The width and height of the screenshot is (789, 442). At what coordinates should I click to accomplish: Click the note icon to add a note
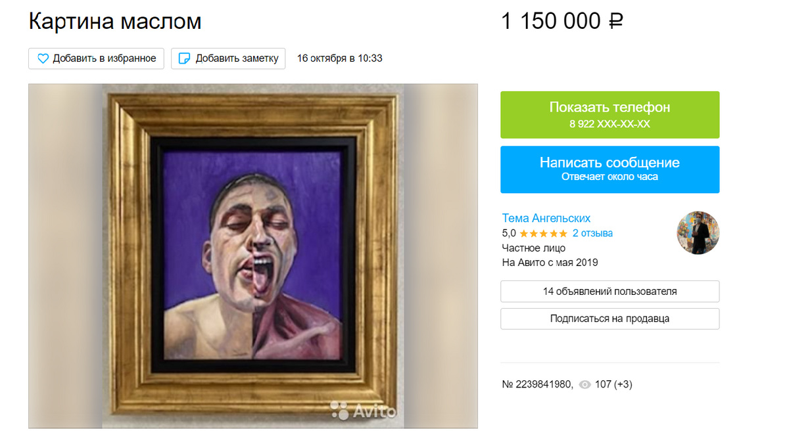tap(185, 58)
